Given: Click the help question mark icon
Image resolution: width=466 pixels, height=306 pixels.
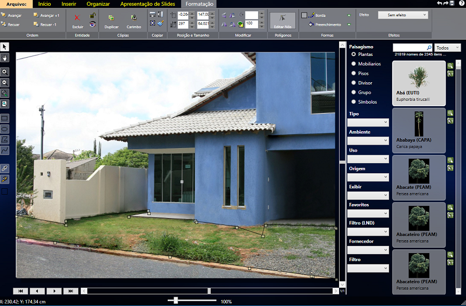Looking at the screenshot, I should tap(461, 3).
